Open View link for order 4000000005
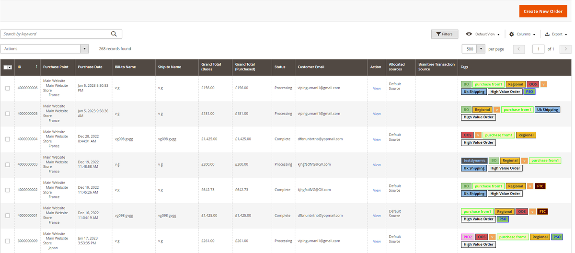 [x=377, y=114]
